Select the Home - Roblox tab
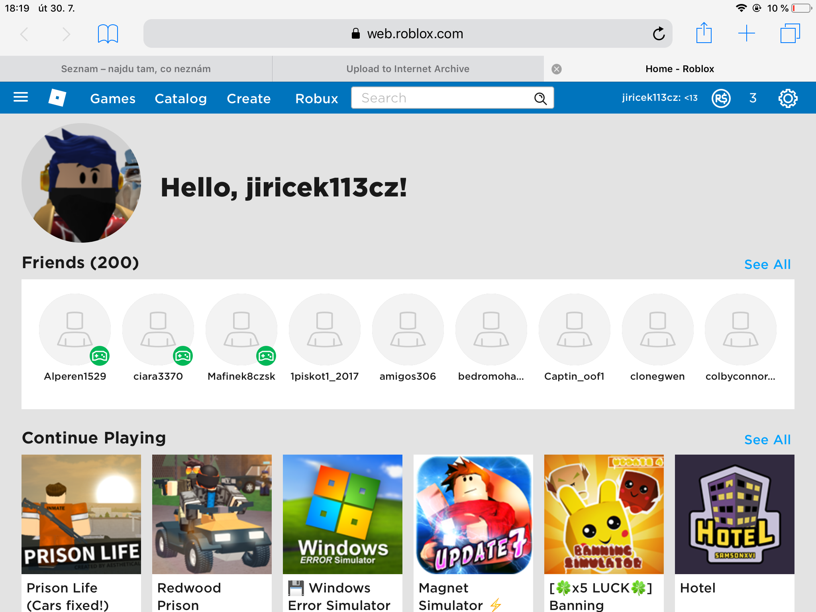The width and height of the screenshot is (816, 612). pos(680,69)
